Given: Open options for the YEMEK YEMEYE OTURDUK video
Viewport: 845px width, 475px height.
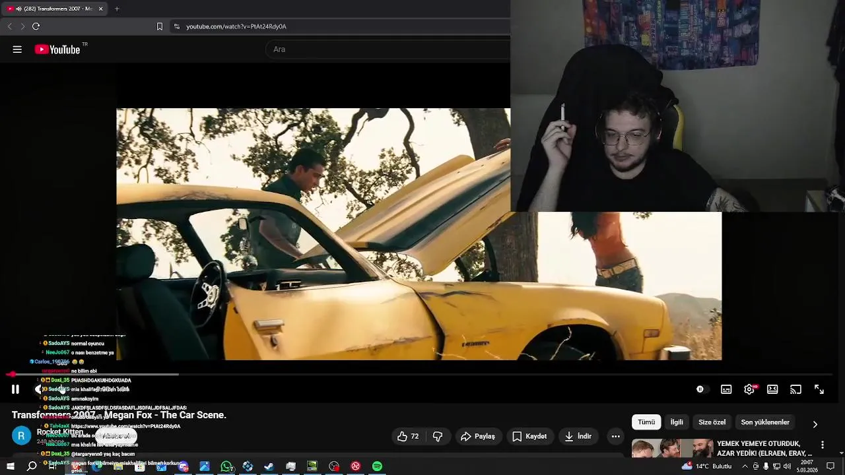Looking at the screenshot, I should [x=823, y=445].
